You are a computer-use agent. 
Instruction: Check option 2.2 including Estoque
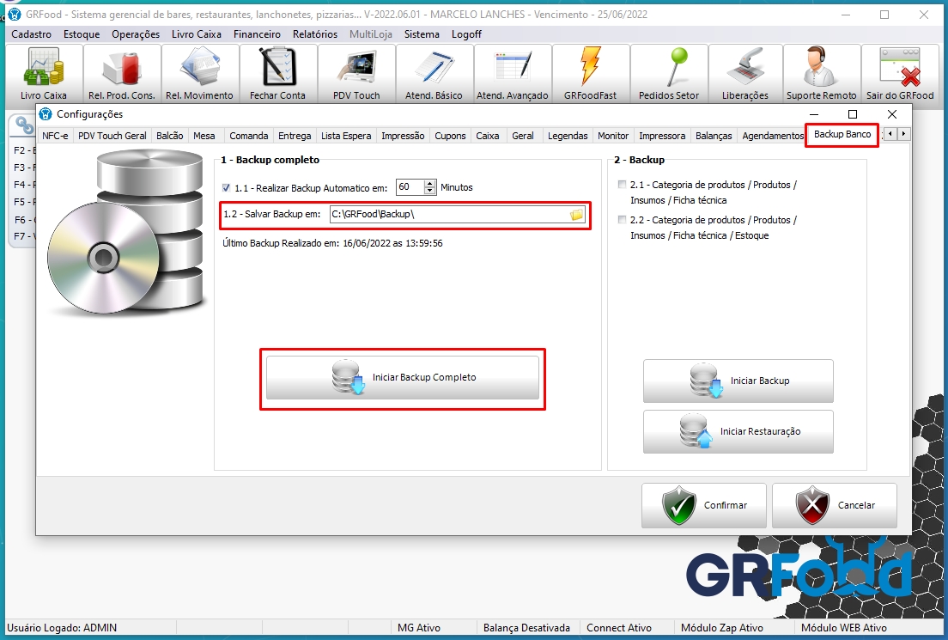622,220
